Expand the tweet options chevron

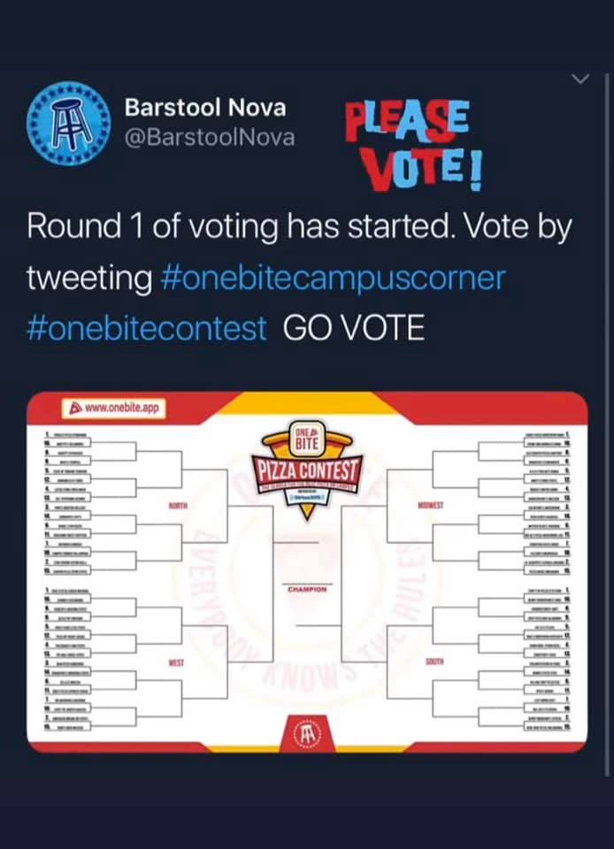[580, 80]
